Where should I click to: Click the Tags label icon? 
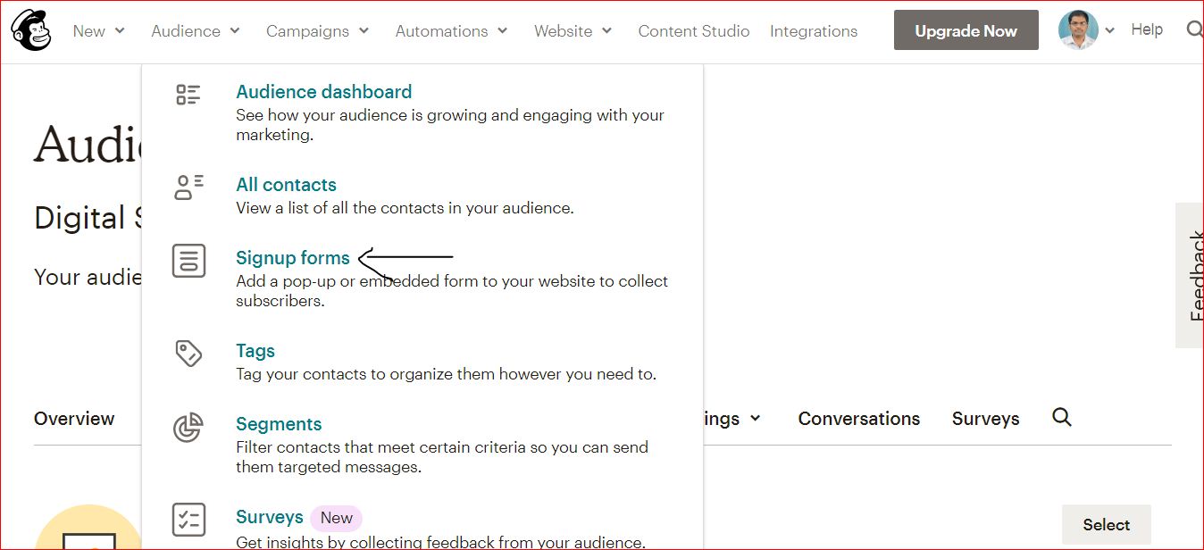188,354
